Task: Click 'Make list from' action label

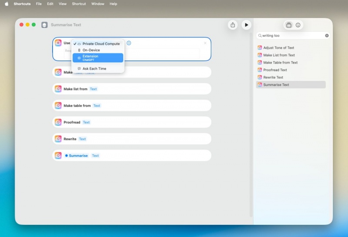Action: tap(75, 89)
